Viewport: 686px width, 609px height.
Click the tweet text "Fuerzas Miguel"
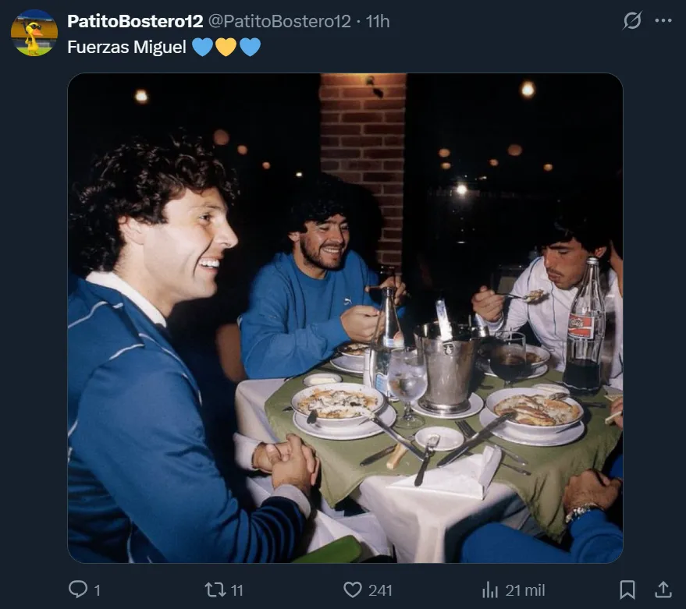pos(126,47)
